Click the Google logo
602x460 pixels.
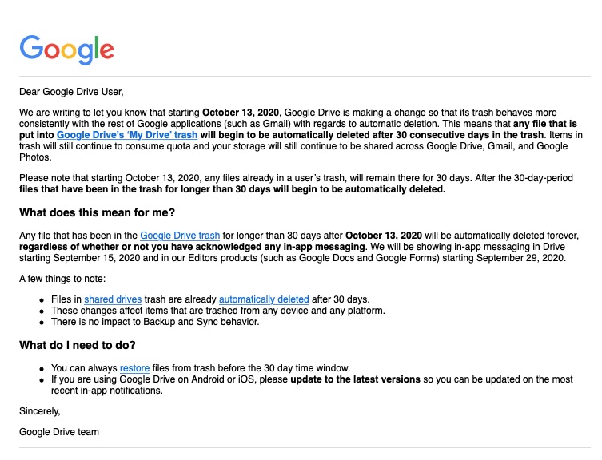point(67,49)
